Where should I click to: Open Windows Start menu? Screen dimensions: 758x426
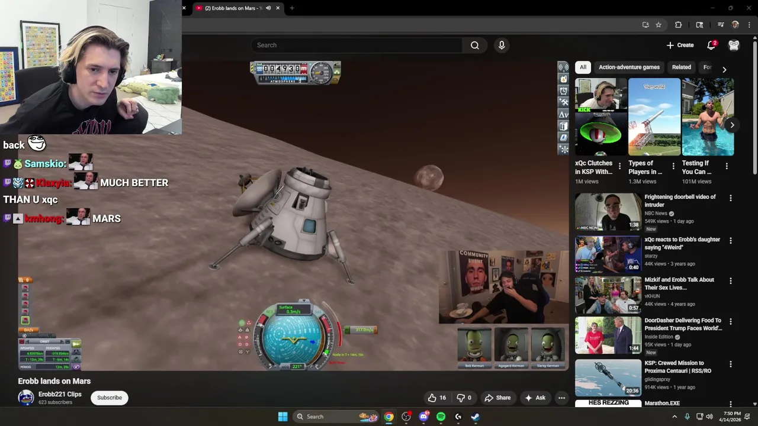[282, 417]
